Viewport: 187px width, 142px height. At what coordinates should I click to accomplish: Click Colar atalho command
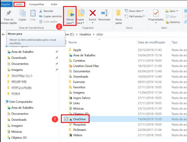coord(49,22)
